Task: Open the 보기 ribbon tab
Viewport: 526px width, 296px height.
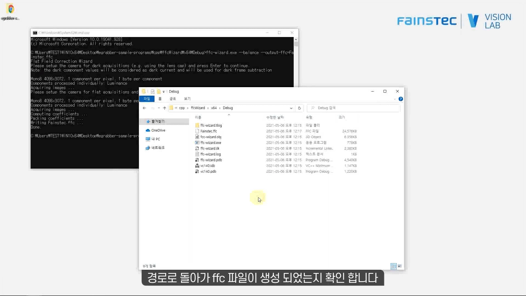Action: click(x=187, y=99)
